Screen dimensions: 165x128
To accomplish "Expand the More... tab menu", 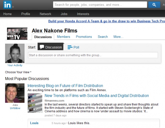I will (118, 37).
